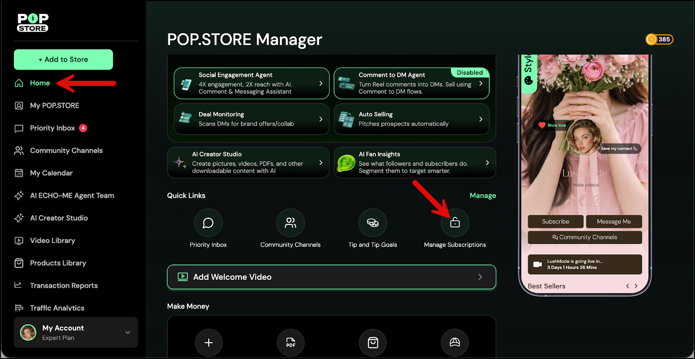Open Community Channels quick link icon
The image size is (695, 359).
tap(290, 223)
